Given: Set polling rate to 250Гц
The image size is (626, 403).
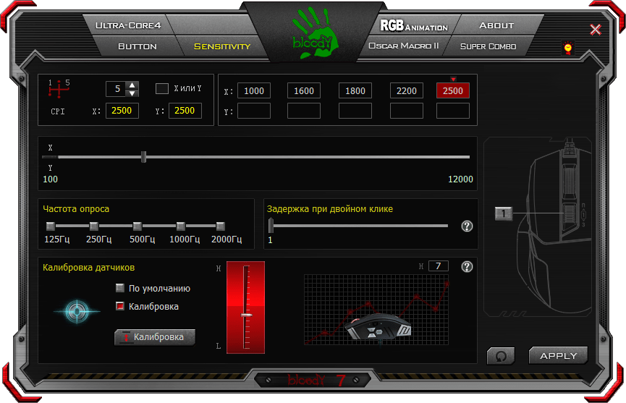Looking at the screenshot, I should click(94, 226).
